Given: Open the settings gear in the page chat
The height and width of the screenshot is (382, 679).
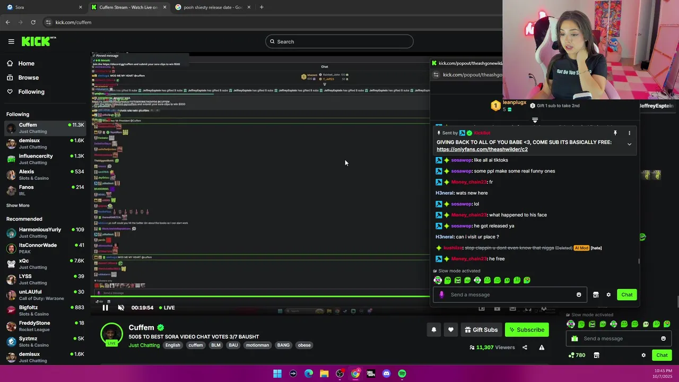Looking at the screenshot, I should [643, 355].
